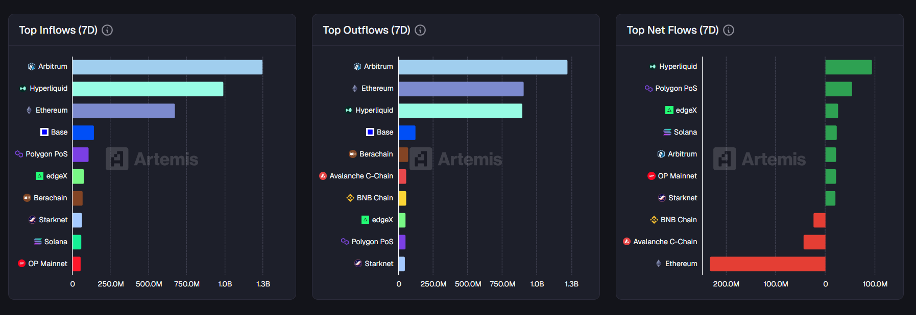The height and width of the screenshot is (315, 916).
Task: Click the Berachain bear icon in Top Outflows
Action: (x=353, y=154)
